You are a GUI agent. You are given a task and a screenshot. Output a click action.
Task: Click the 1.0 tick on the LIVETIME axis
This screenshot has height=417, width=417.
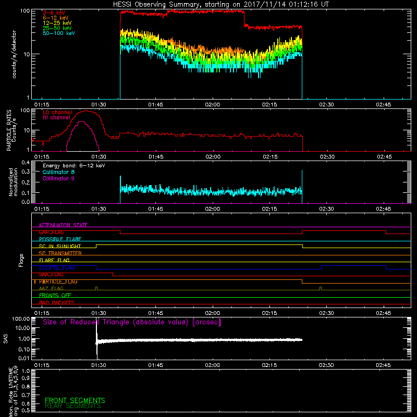(26, 371)
